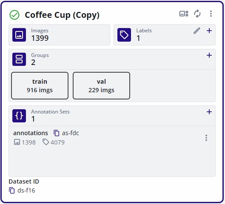Open annotations set three-dot menu

(206, 138)
